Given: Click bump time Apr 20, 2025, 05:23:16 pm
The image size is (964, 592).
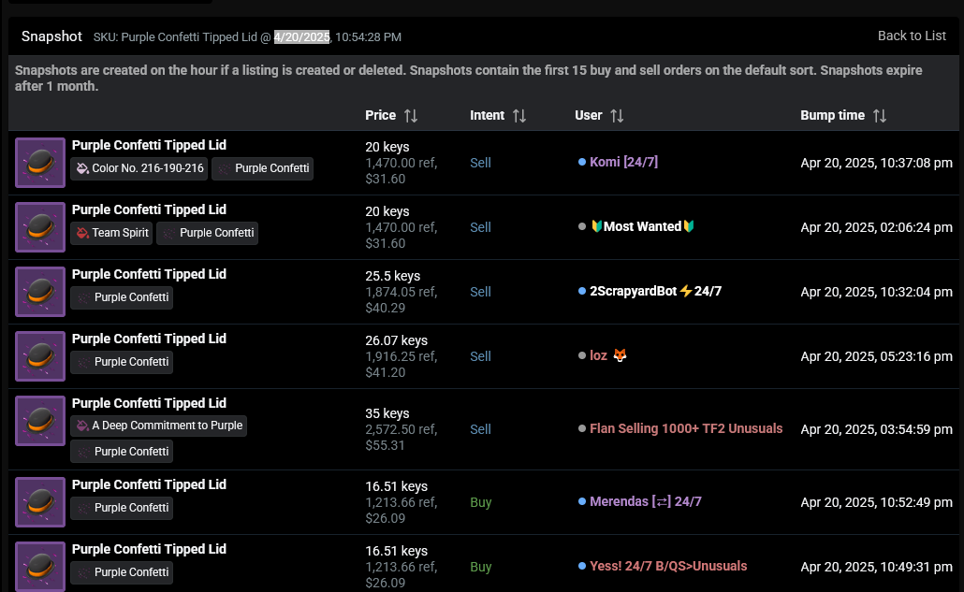Looking at the screenshot, I should 877,356.
